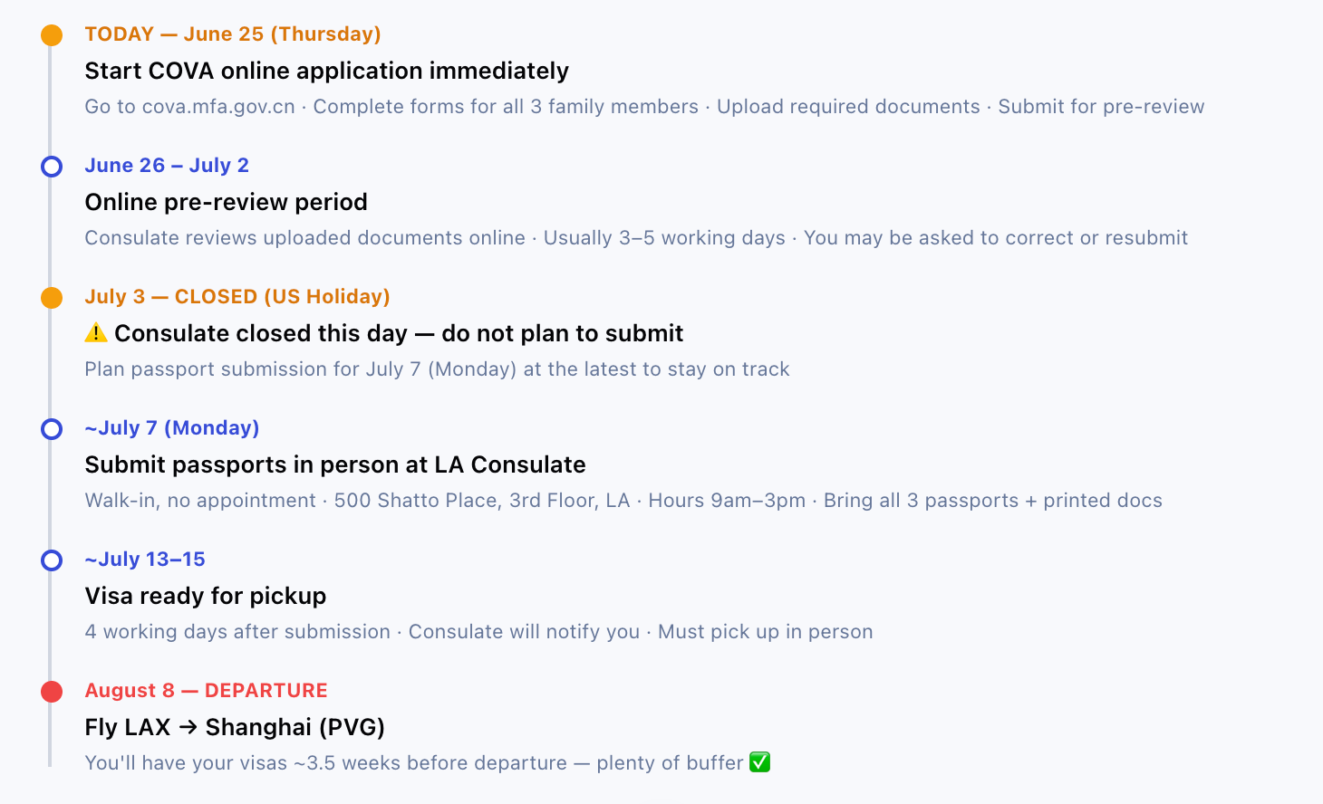Click the August 8 — DEPARTURE label
This screenshot has height=804, width=1323.
pyautogui.click(x=207, y=691)
